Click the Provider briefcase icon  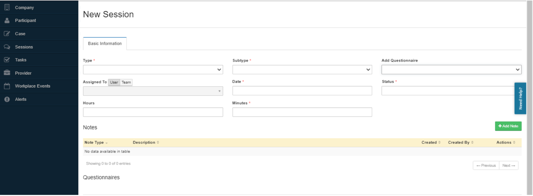[x=7, y=73]
